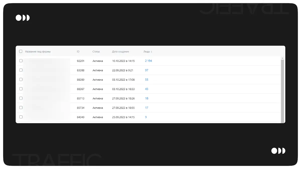Click the vertical scrollbar thumb of the table

[282, 90]
